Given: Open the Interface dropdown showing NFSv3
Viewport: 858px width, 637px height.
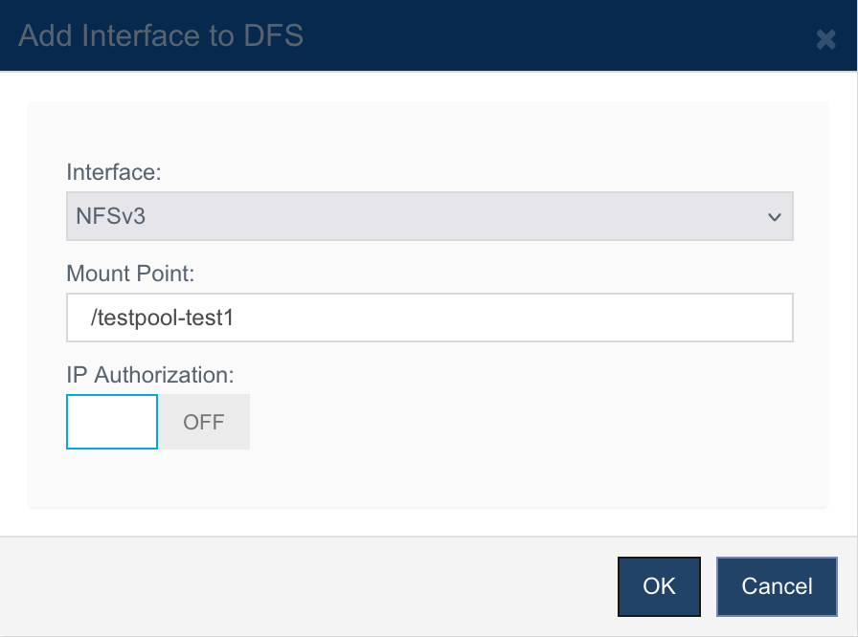Looking at the screenshot, I should (430, 216).
